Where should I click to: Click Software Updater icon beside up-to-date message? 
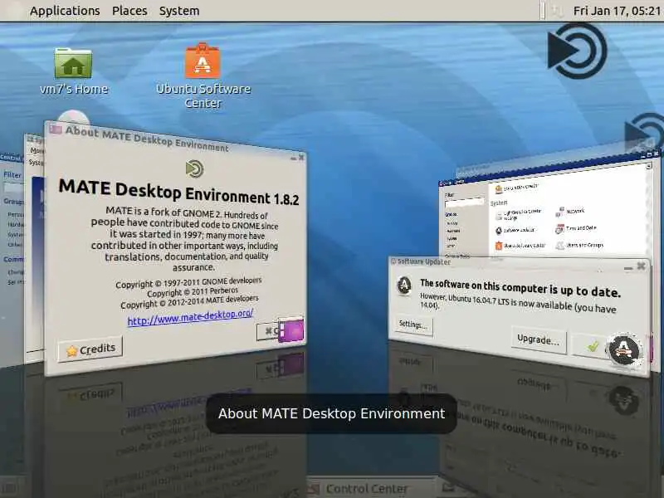point(404,286)
